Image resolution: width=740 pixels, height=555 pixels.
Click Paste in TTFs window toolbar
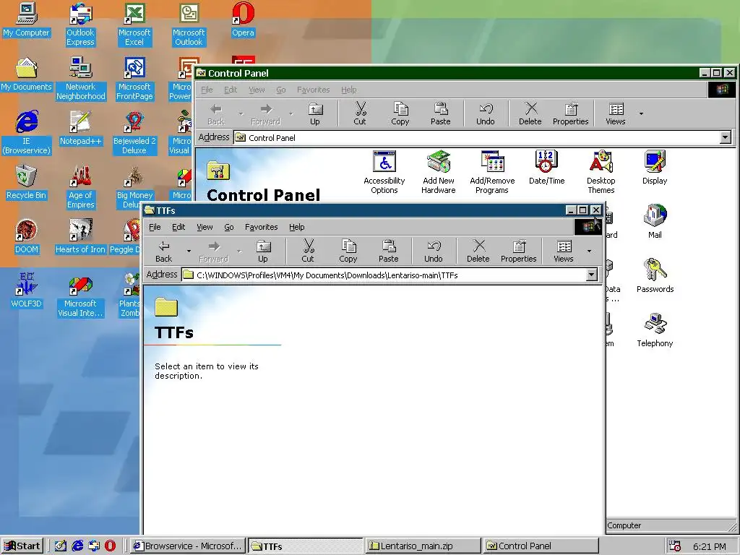[388, 251]
